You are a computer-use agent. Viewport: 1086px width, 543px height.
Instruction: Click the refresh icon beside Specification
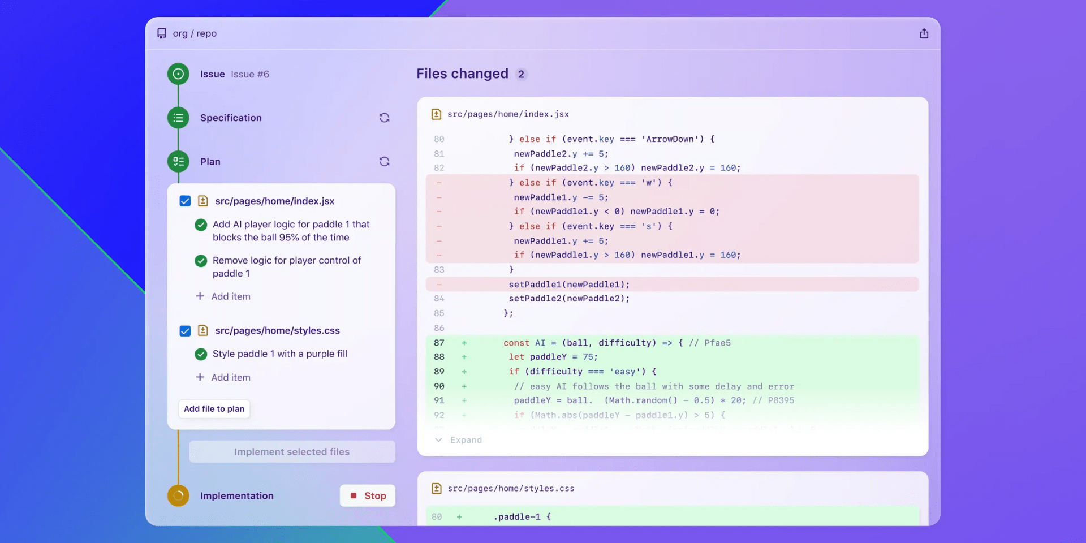[x=385, y=118]
